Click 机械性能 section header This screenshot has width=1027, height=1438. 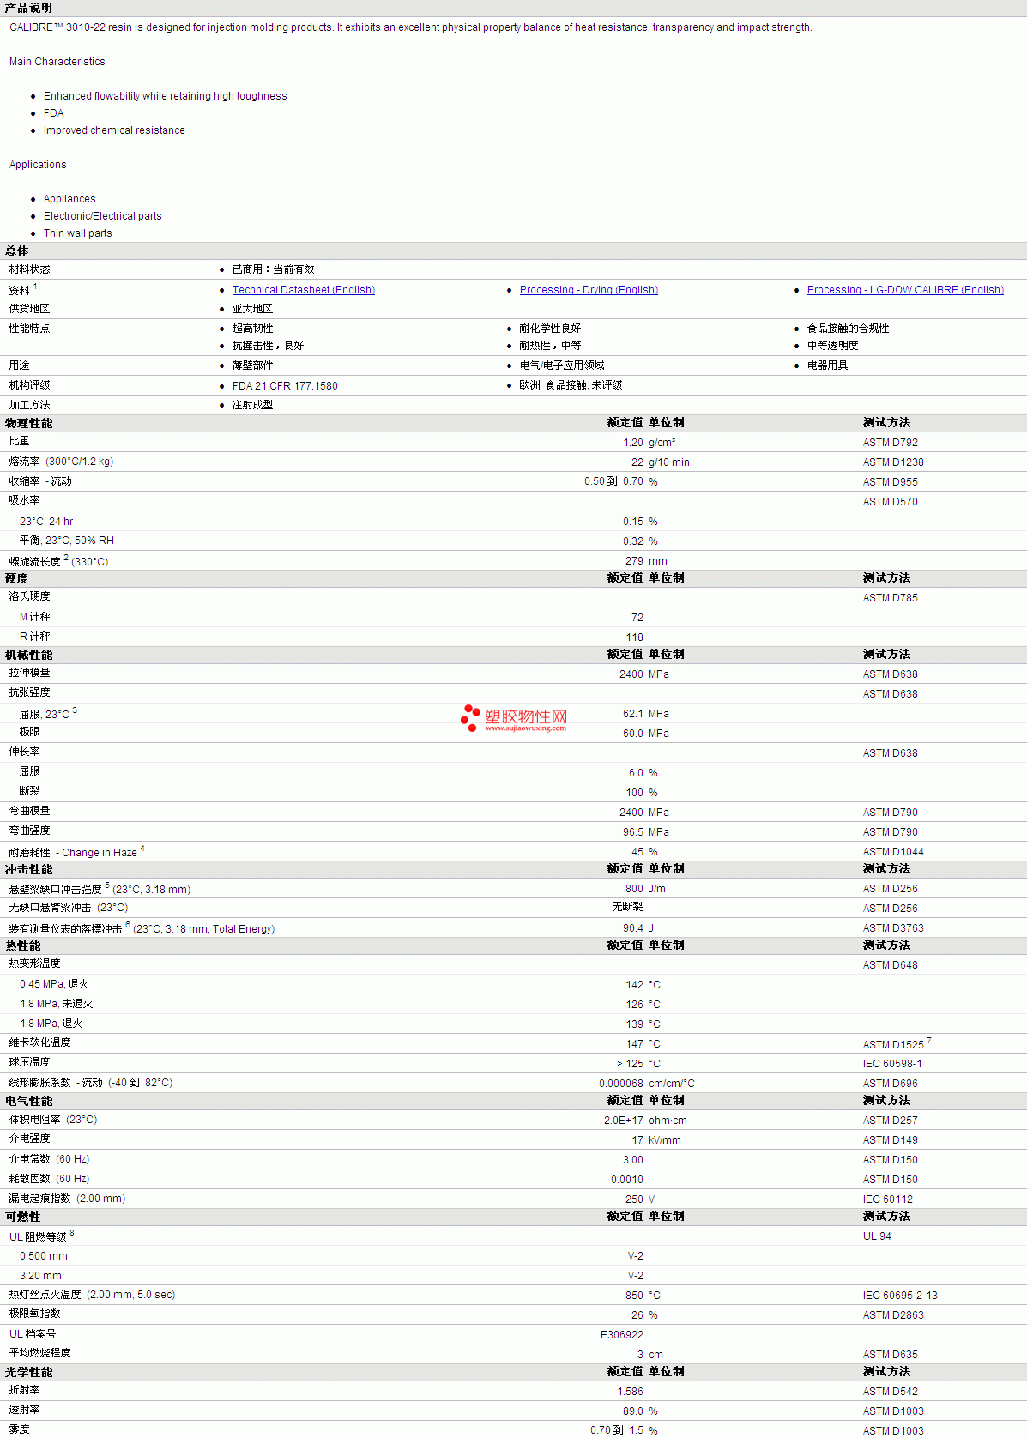[28, 656]
